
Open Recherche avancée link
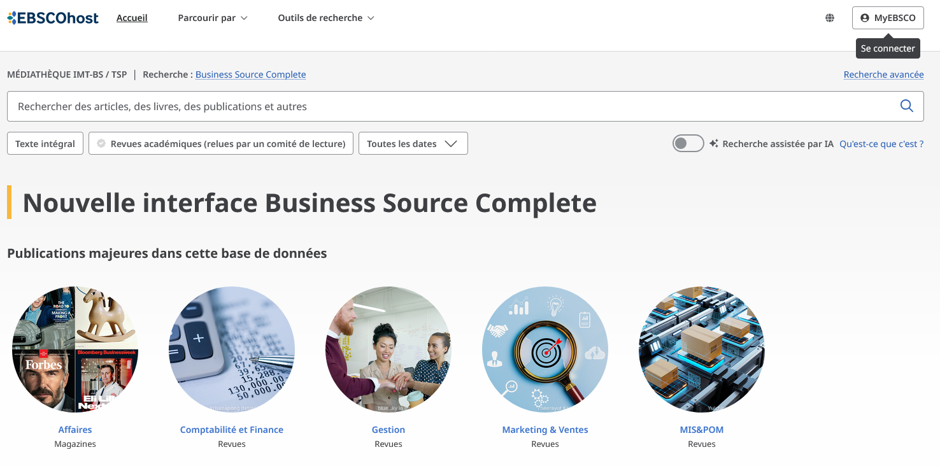(883, 74)
